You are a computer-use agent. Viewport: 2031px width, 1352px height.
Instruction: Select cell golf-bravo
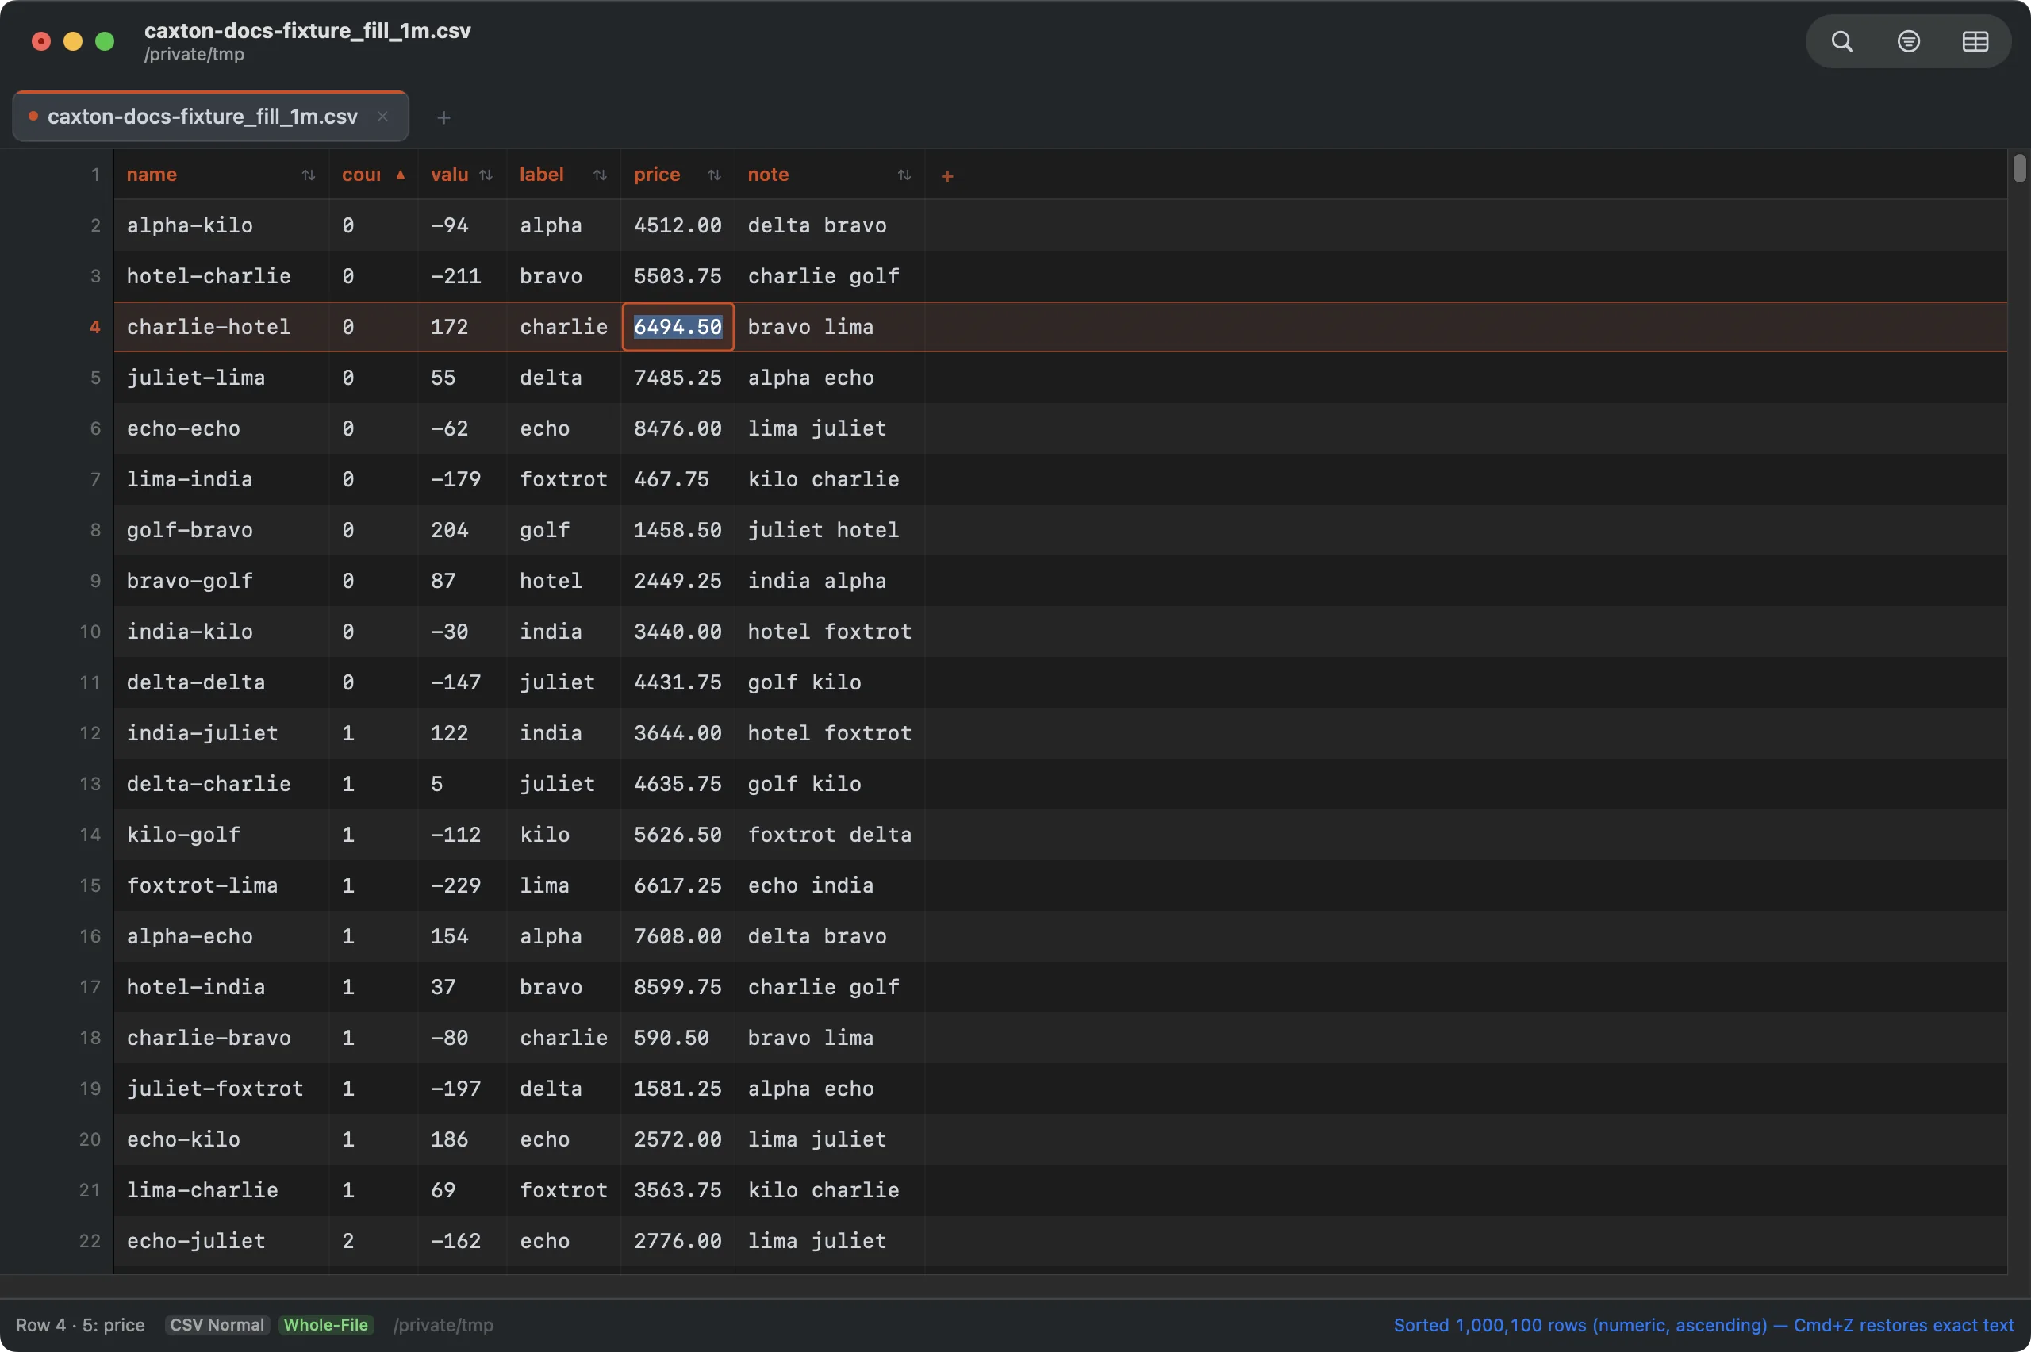[x=221, y=530]
